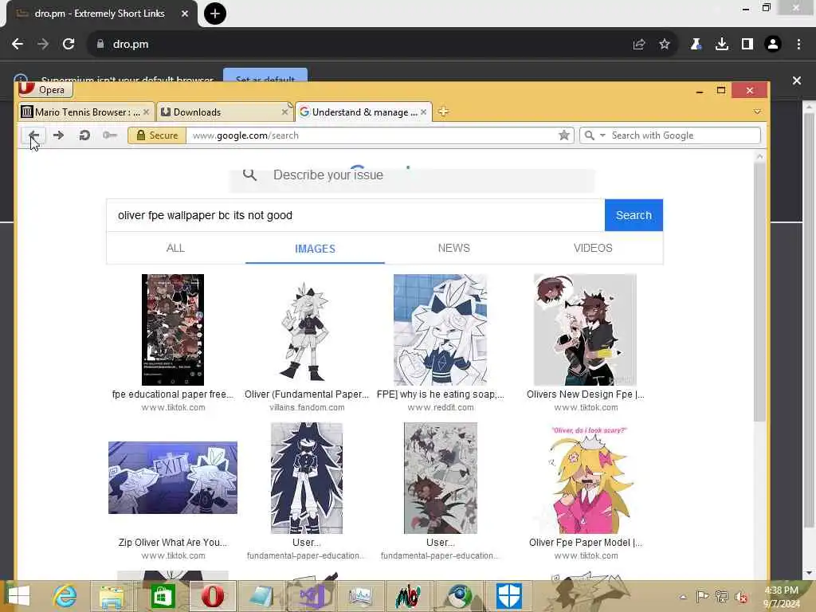
Task: Open the Oliver Fpe Paper Model image
Action: (x=586, y=478)
